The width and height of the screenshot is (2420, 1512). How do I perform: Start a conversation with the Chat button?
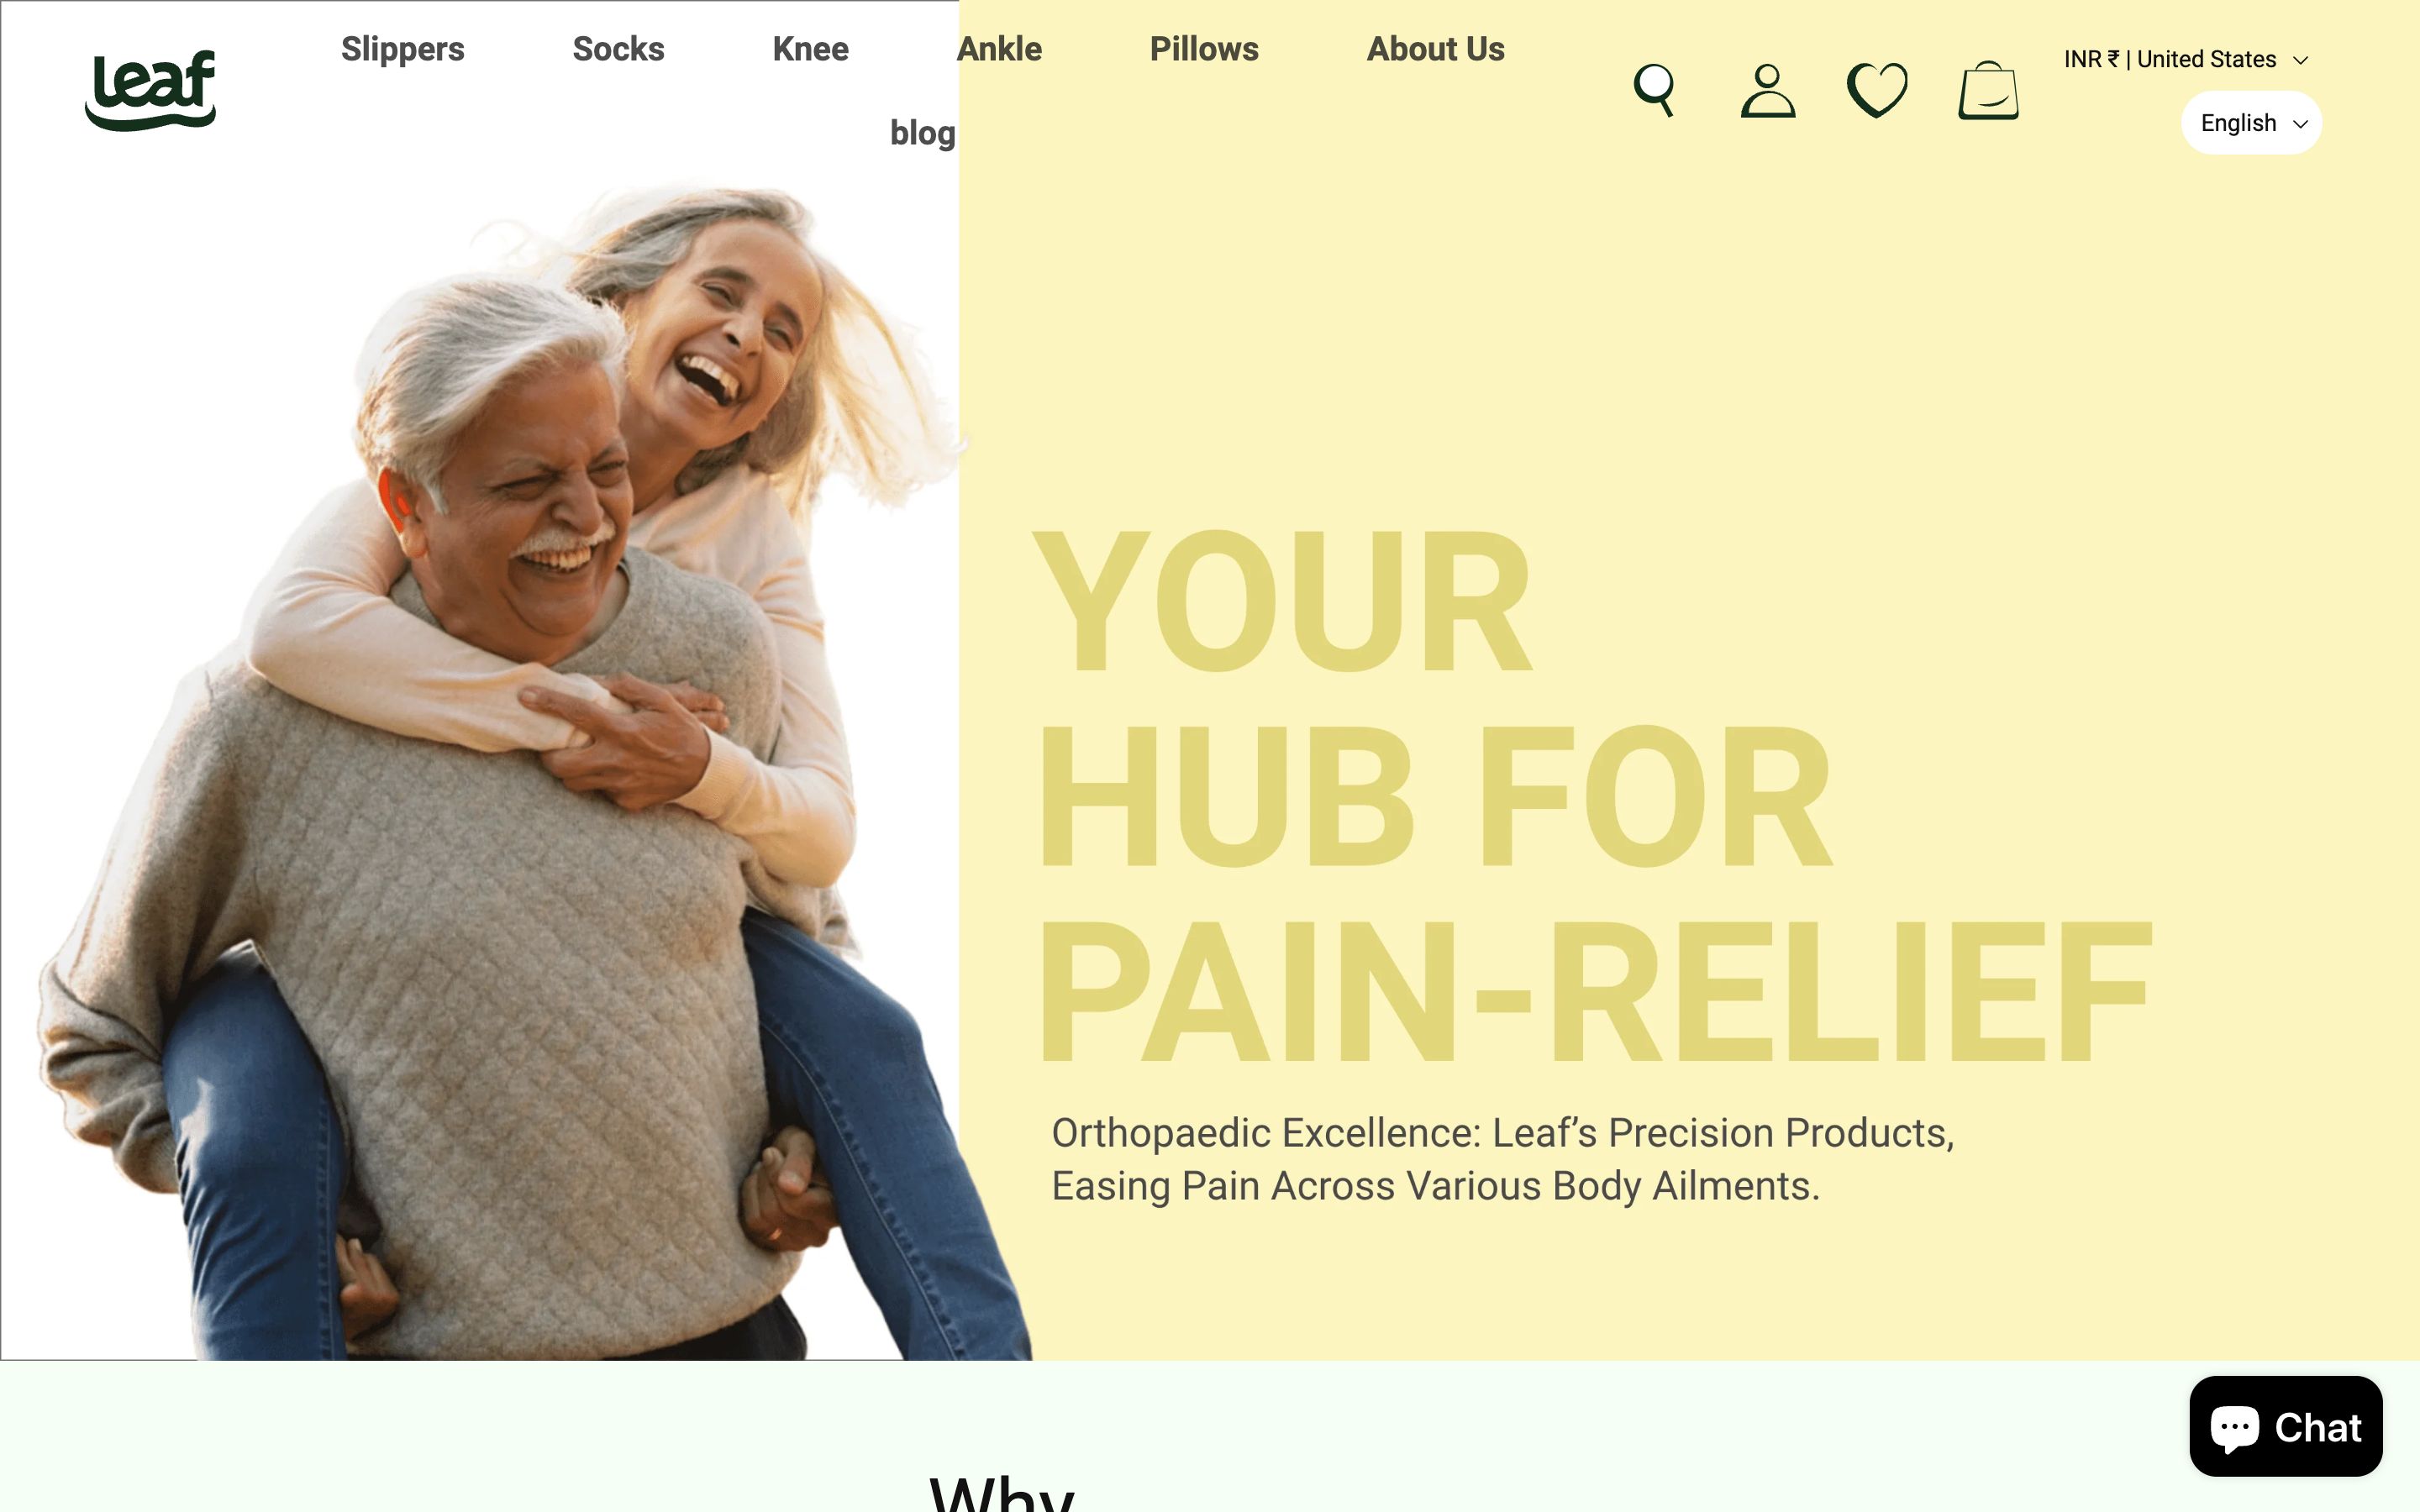pos(2286,1427)
